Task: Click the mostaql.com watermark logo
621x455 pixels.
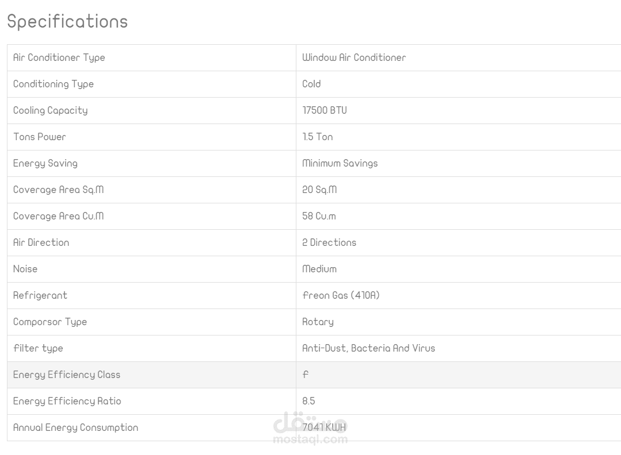Action: (x=310, y=430)
